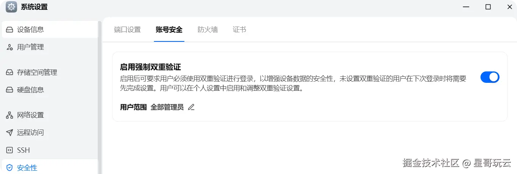Click the sidebar vertical scrollbar

pos(100,95)
